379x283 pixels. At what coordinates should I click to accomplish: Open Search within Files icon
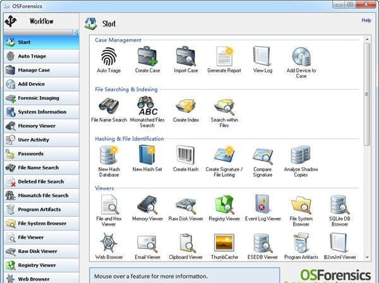point(224,106)
